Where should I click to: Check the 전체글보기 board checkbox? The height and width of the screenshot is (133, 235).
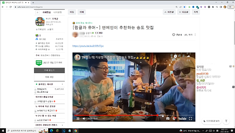(x=36, y=89)
